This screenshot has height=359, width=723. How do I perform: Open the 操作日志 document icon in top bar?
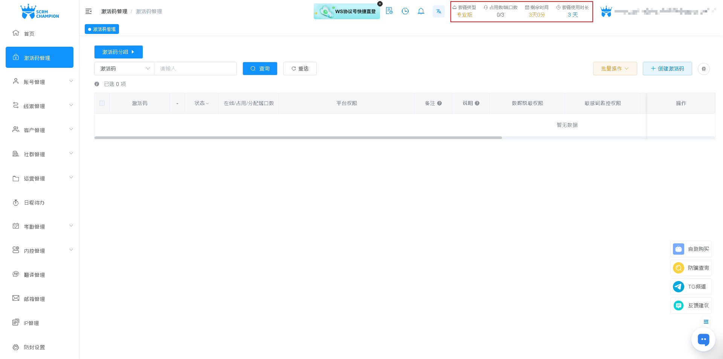[x=389, y=11]
